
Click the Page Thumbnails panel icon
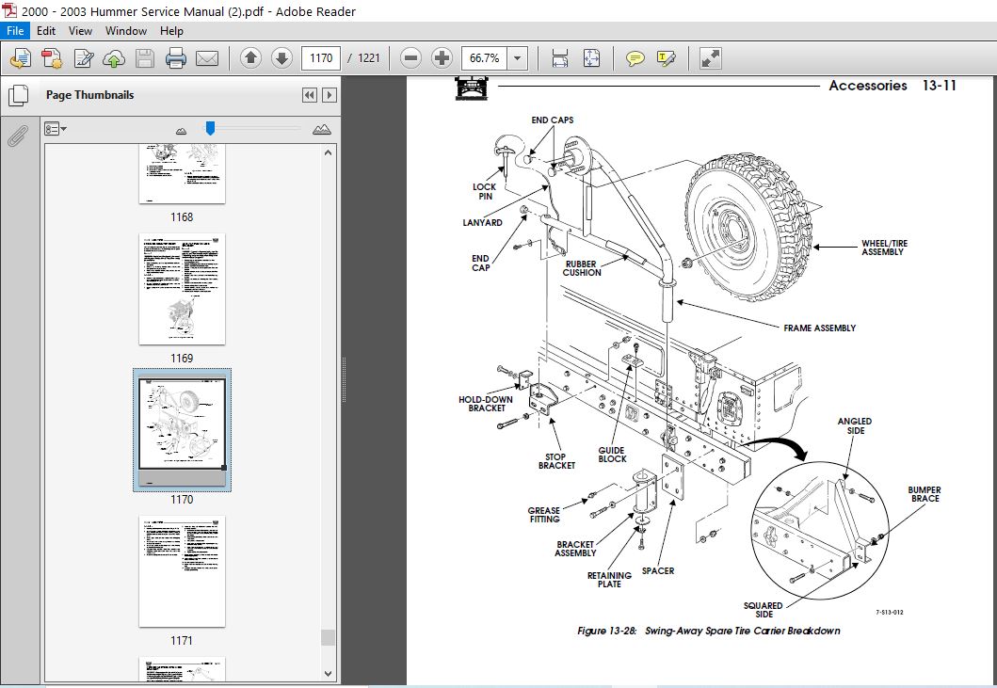(x=18, y=95)
